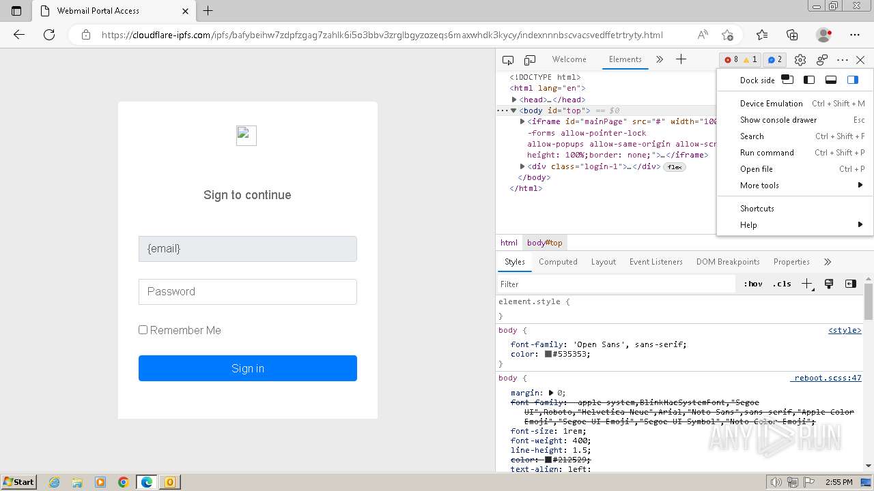Screen dimensions: 874x491
Task: Focus the styles Filter field
Action: [617, 284]
